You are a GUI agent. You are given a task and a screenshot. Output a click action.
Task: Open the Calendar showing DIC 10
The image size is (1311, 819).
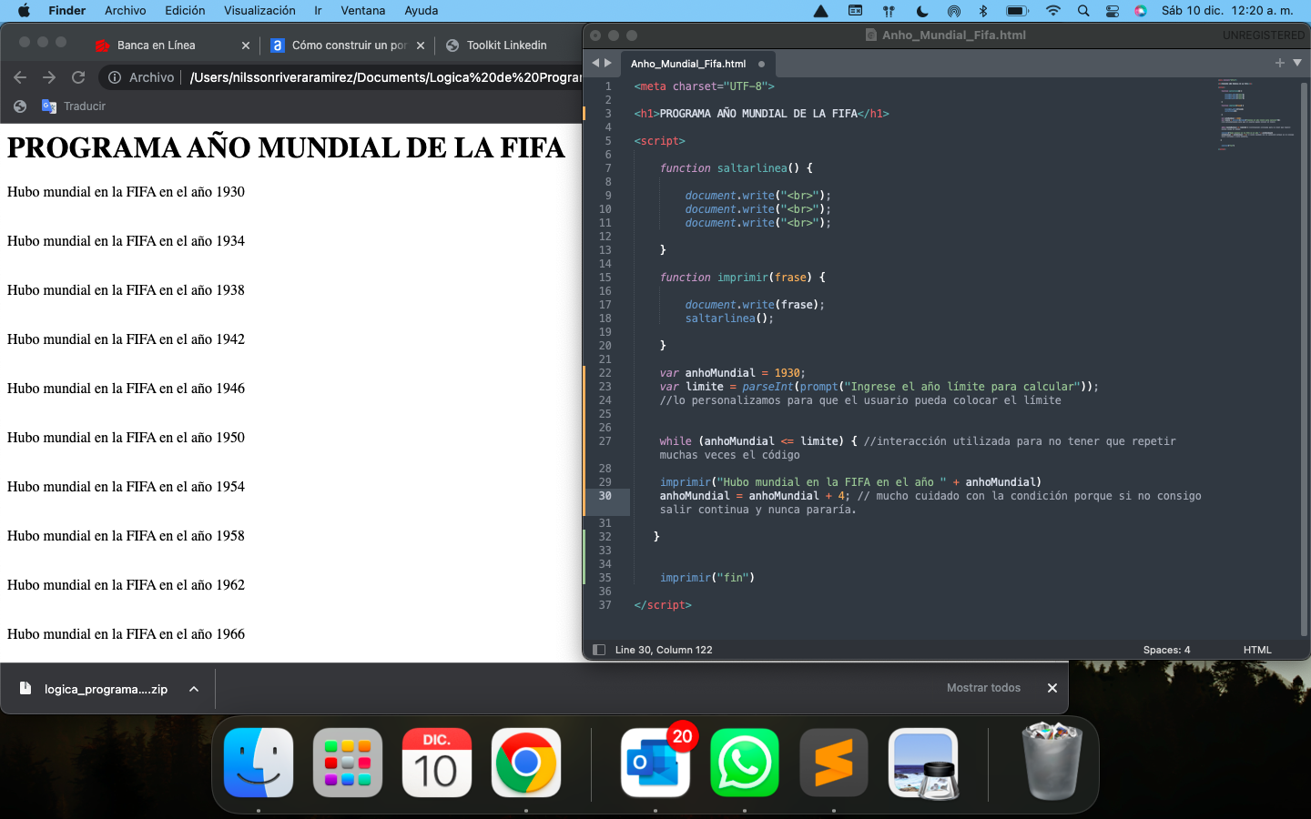(x=436, y=763)
